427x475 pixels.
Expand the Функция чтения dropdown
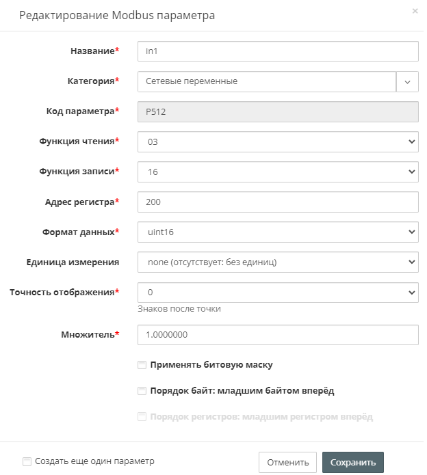(277, 141)
